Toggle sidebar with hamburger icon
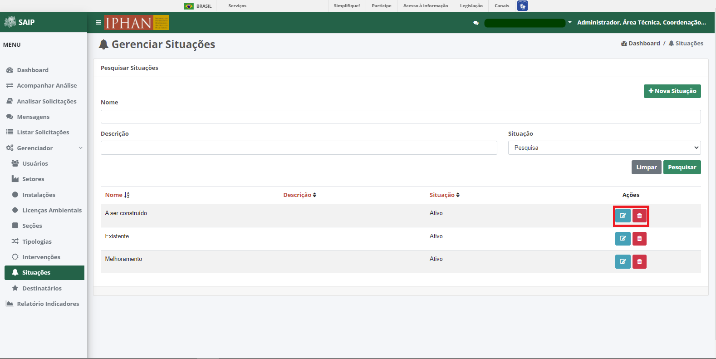This screenshot has width=716, height=359. pyautogui.click(x=98, y=22)
